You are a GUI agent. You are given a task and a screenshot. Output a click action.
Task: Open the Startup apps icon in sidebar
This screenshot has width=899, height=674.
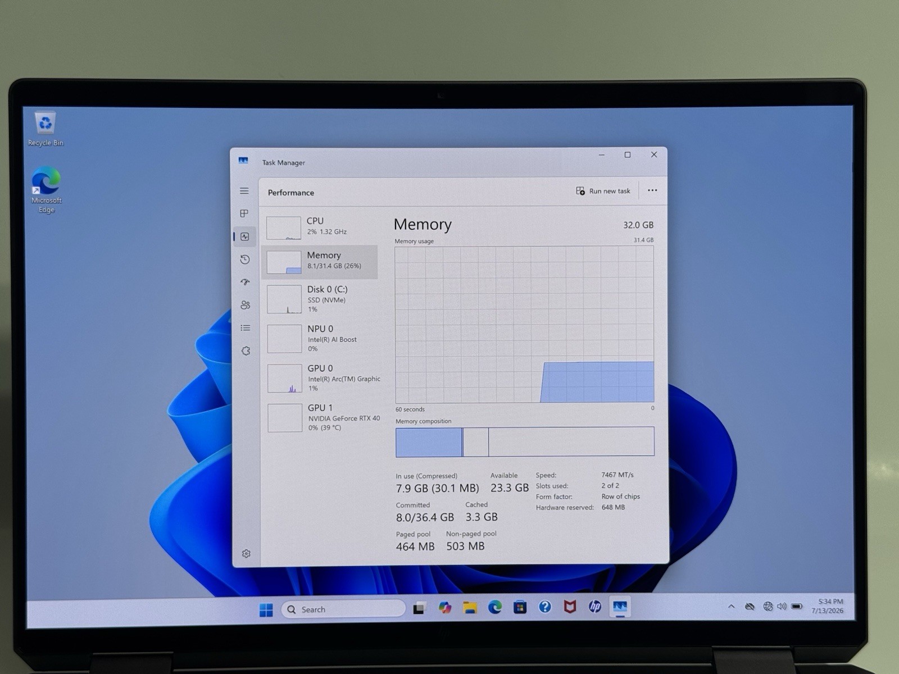tap(245, 282)
